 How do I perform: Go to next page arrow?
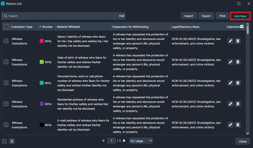(124, 141)
